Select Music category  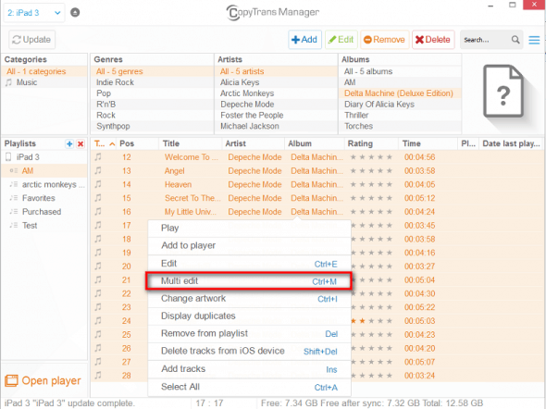click(44, 82)
